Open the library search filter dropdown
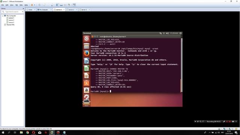 coord(22,12)
